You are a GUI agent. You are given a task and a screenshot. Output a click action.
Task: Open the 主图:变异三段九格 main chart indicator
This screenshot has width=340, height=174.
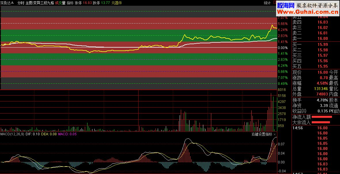[x=40, y=3]
